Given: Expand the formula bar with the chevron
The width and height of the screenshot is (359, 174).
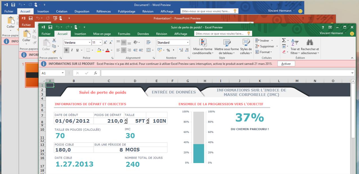Looking at the screenshot, I should point(353,73).
